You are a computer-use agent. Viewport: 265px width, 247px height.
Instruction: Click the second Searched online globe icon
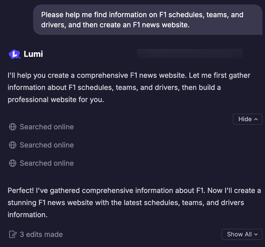pyautogui.click(x=12, y=145)
